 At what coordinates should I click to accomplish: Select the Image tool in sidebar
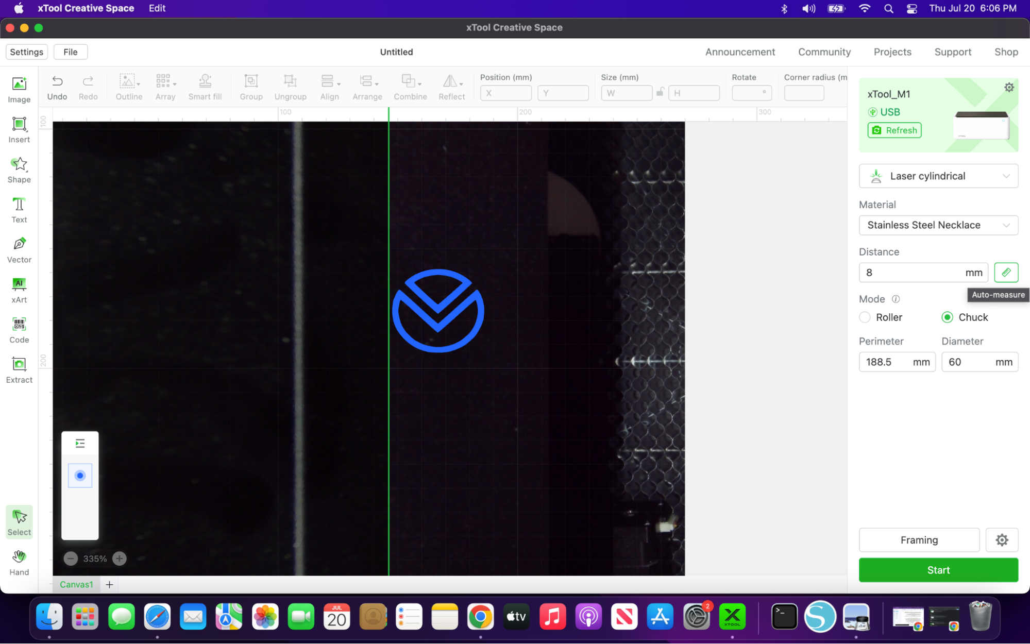[x=19, y=90]
